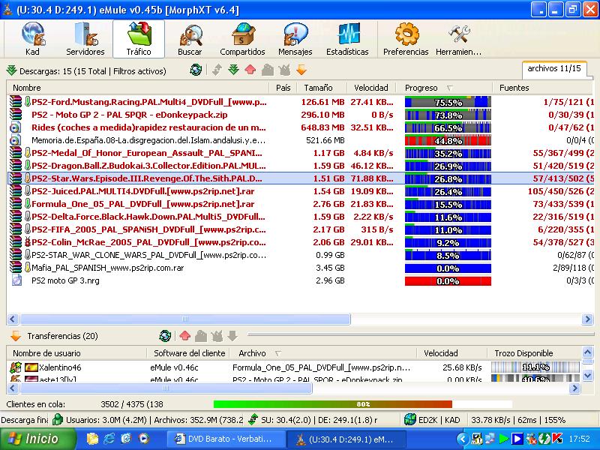Click the gray known clients icon in downloads toolbar
Screen dimensions: 600x450
pos(284,70)
